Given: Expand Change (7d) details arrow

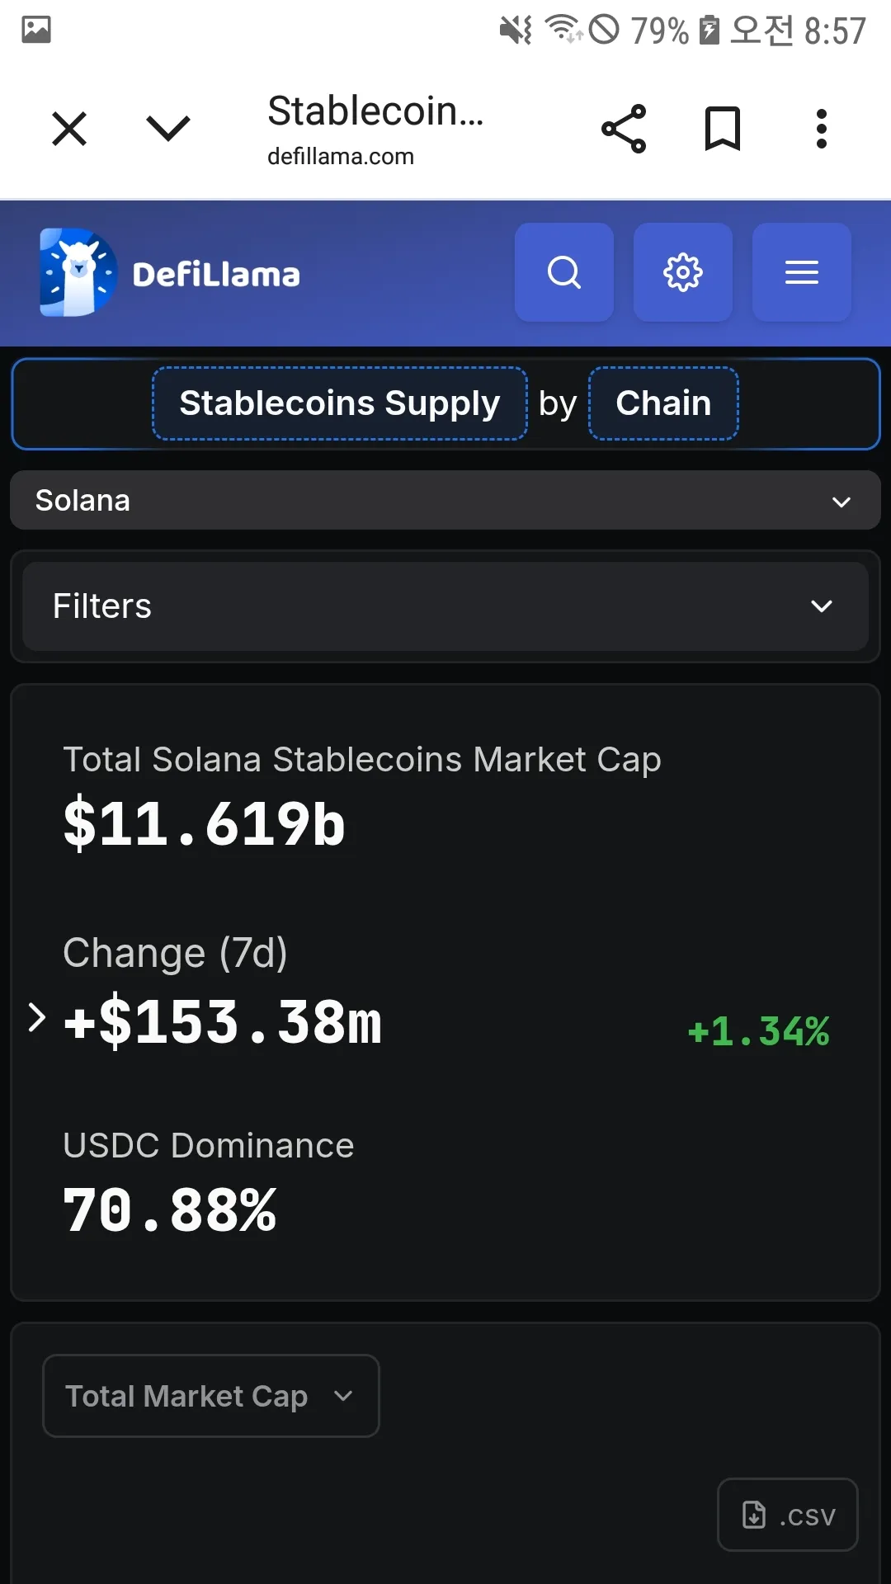Looking at the screenshot, I should pos(36,1018).
